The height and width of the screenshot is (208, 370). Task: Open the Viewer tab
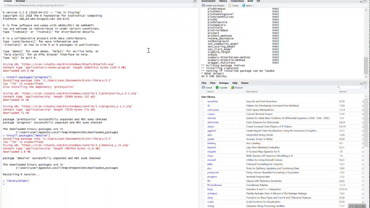tap(245, 83)
